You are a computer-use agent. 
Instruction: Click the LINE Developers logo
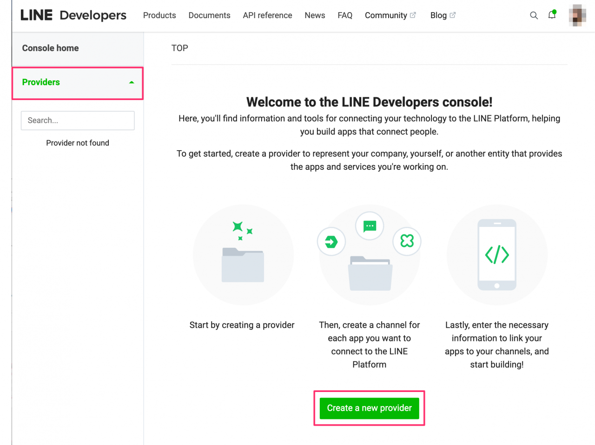pos(72,15)
